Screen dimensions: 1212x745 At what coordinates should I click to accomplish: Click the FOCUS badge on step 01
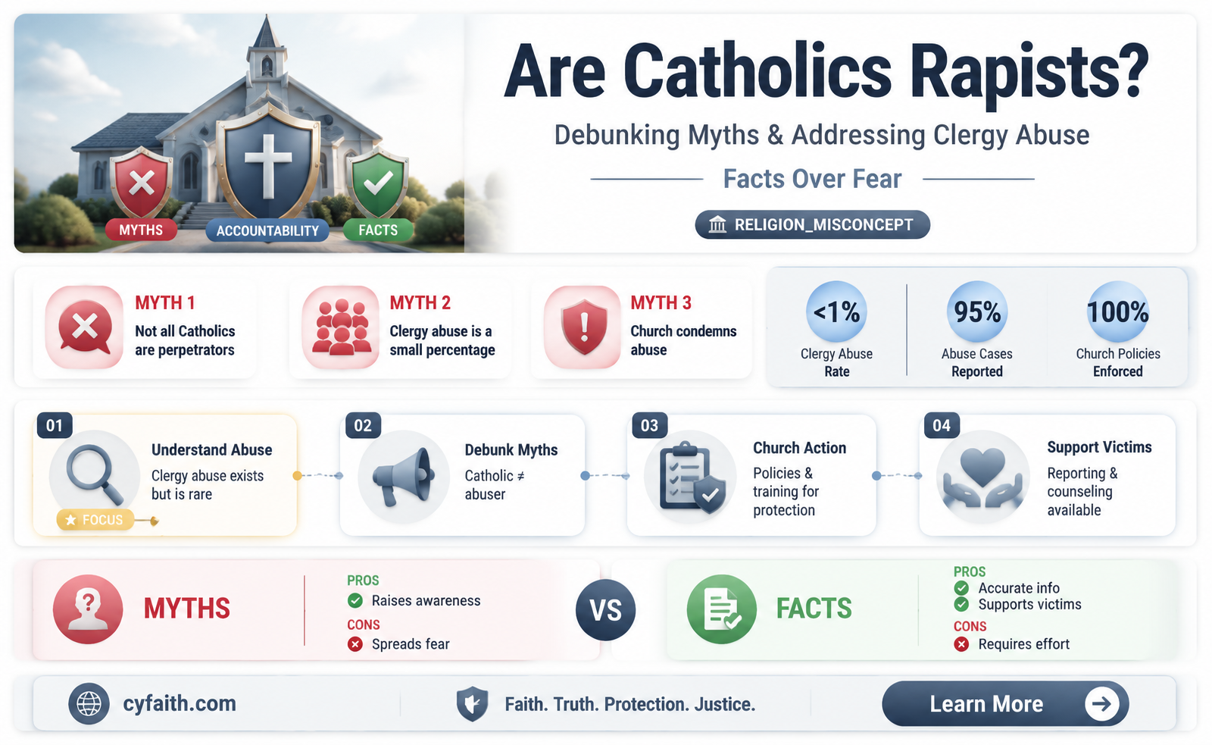95,520
